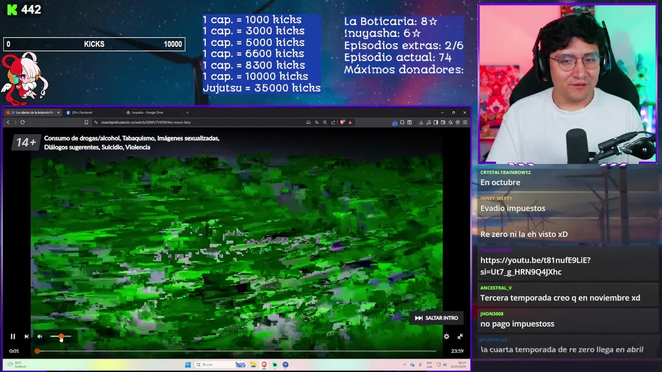Click the ANCESTRAL_V chat username
The height and width of the screenshot is (372, 662).
coord(496,288)
